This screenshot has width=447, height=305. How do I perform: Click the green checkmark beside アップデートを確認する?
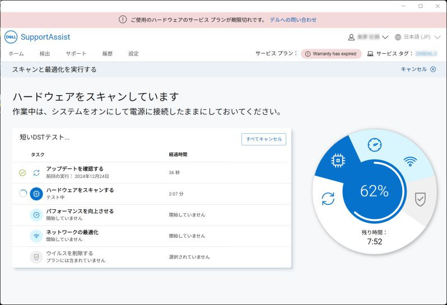(x=22, y=173)
